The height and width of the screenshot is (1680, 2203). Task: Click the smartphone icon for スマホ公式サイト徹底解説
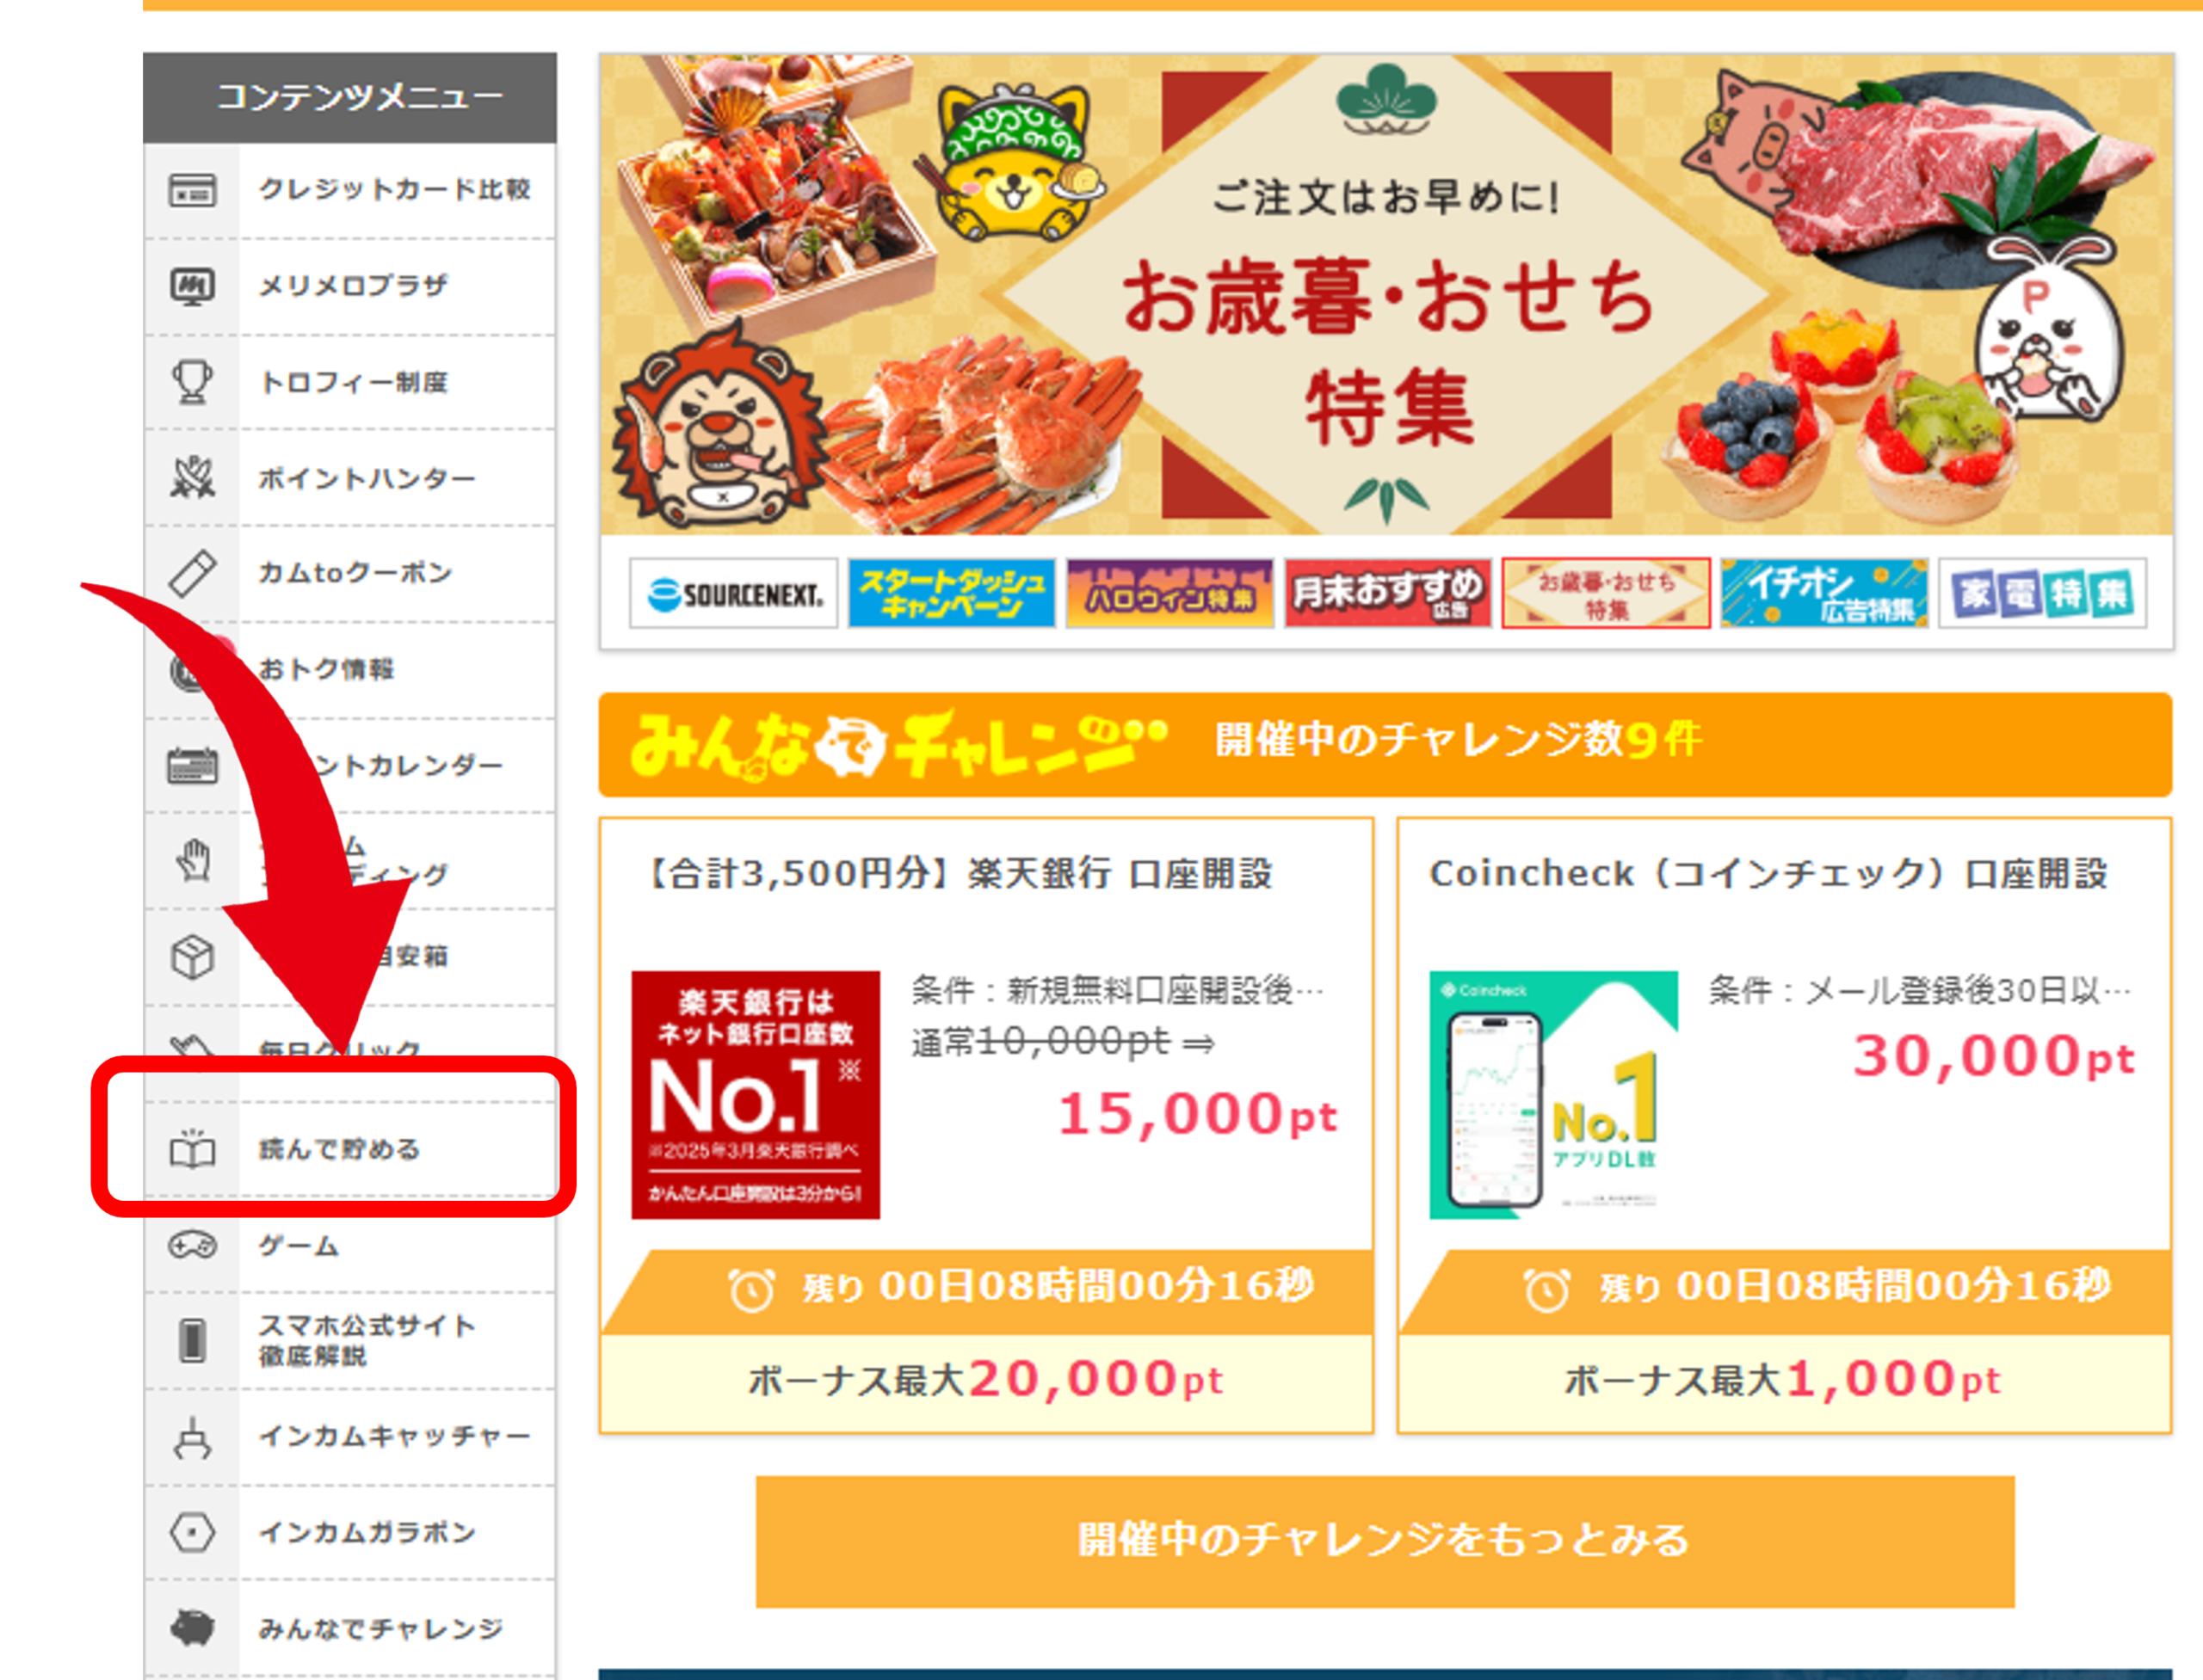point(192,1340)
